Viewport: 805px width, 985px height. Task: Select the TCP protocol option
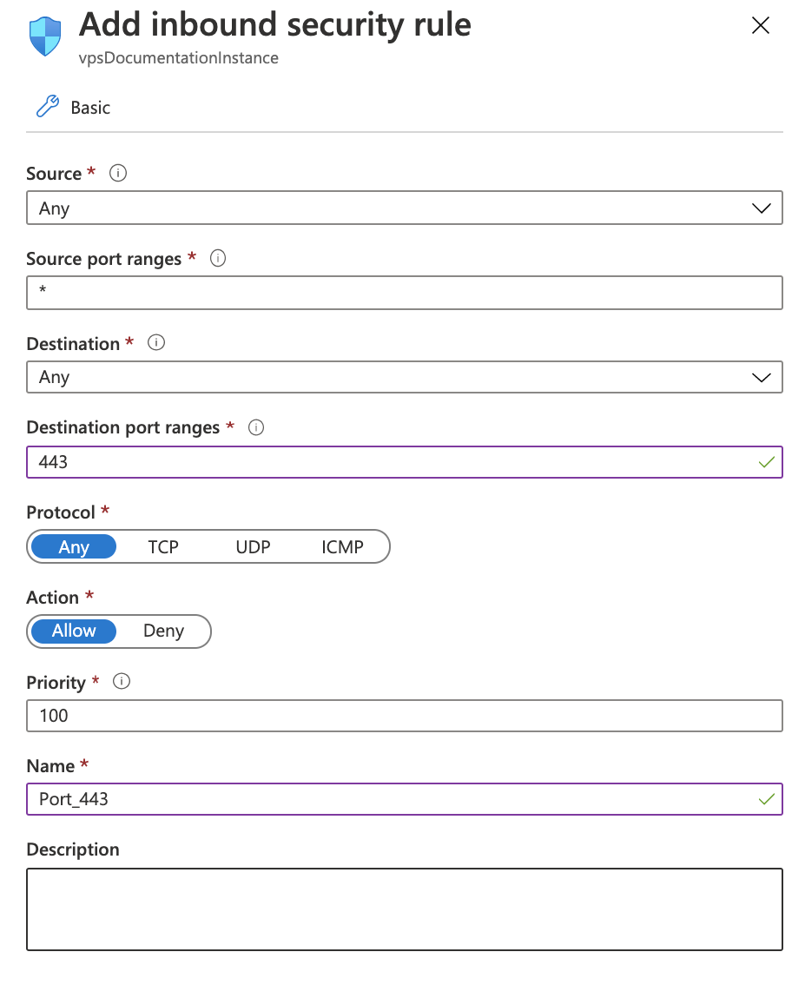[164, 546]
